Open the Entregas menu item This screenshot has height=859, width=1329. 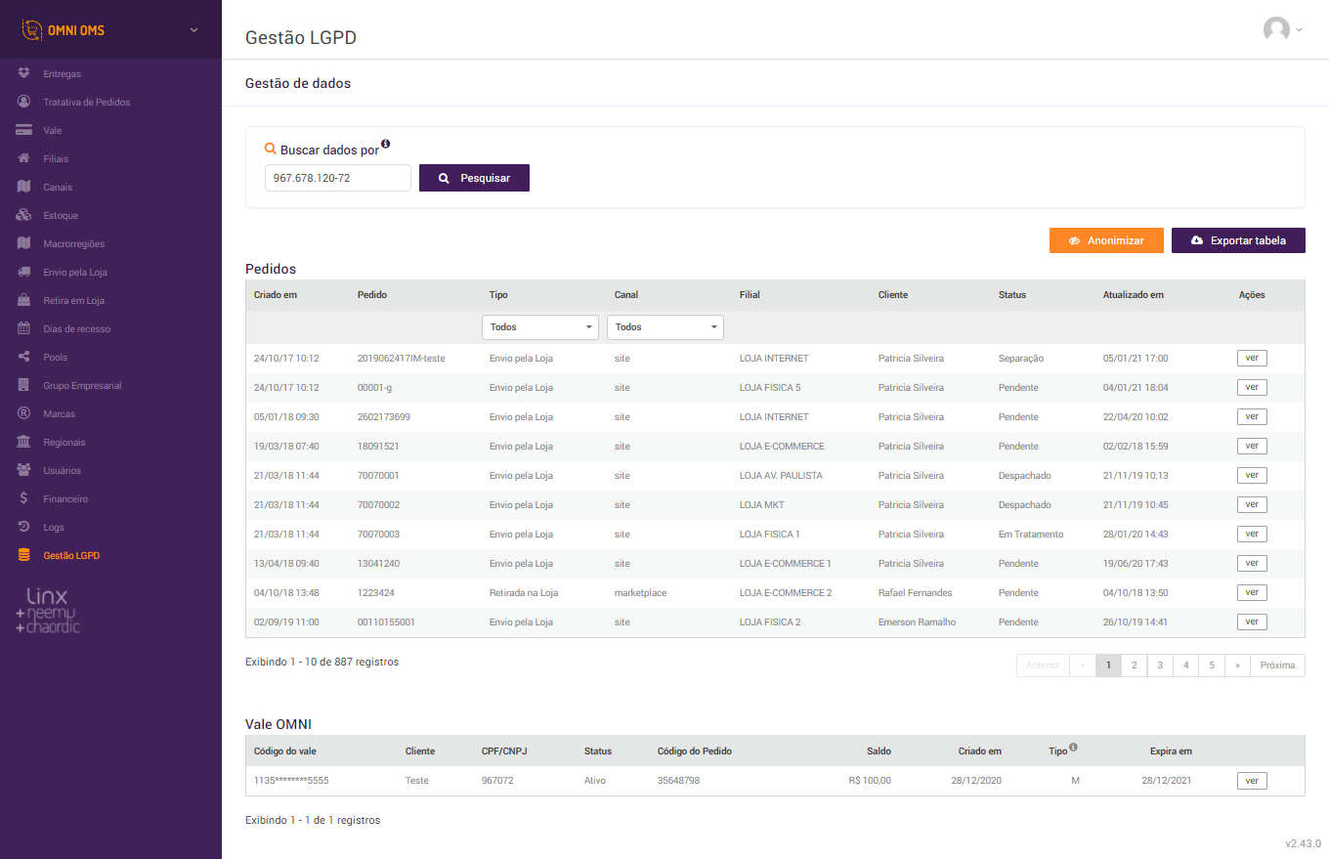tap(62, 73)
